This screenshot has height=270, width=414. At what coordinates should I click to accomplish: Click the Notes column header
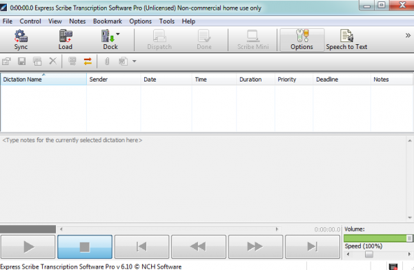click(392, 79)
